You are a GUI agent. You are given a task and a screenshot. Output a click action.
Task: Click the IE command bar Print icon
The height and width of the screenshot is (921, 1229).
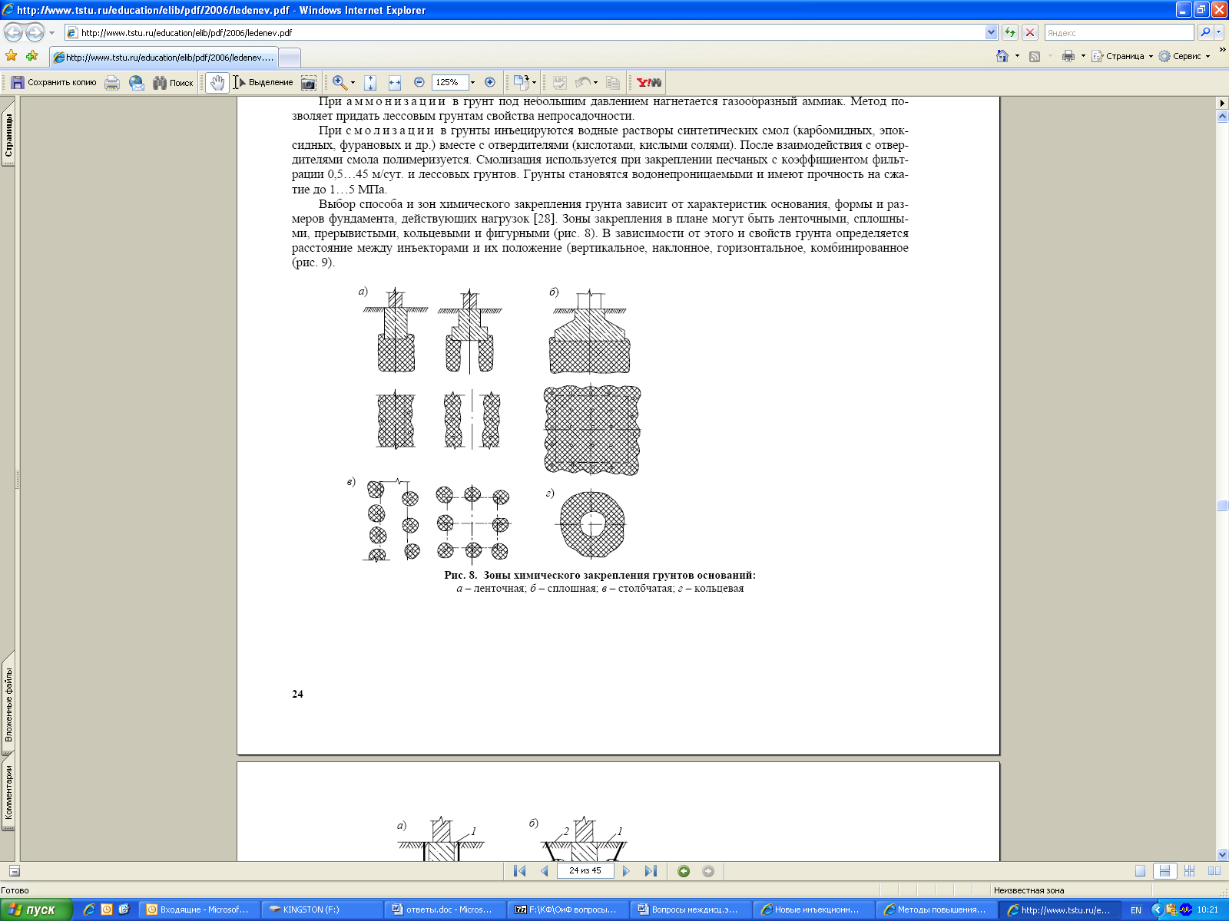[x=1068, y=56]
